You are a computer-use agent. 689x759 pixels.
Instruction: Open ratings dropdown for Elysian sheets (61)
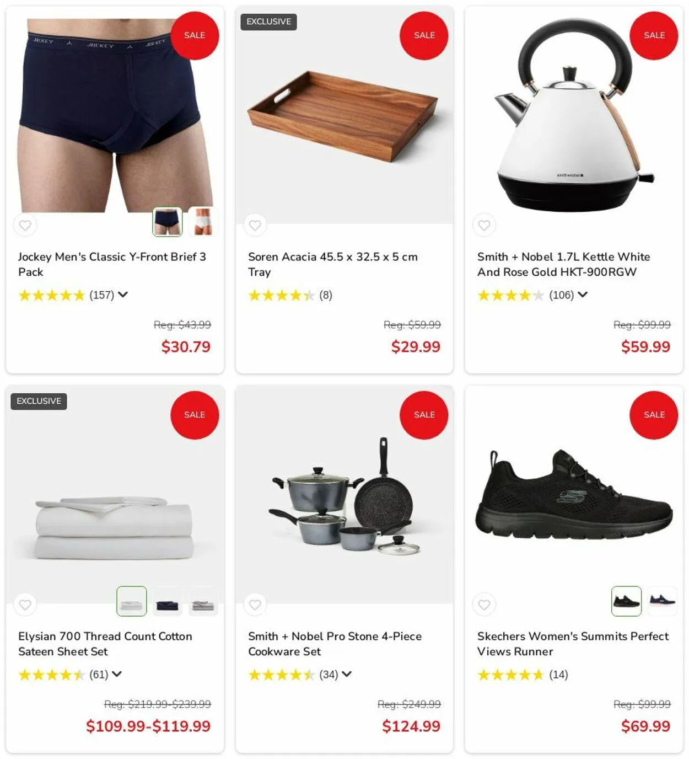click(x=117, y=674)
